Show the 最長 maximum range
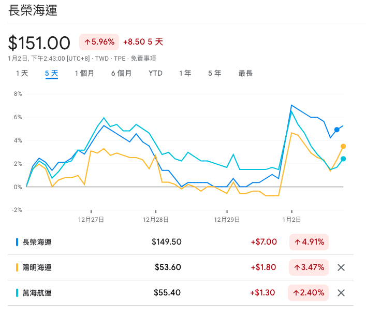366x312 pixels. [x=245, y=73]
